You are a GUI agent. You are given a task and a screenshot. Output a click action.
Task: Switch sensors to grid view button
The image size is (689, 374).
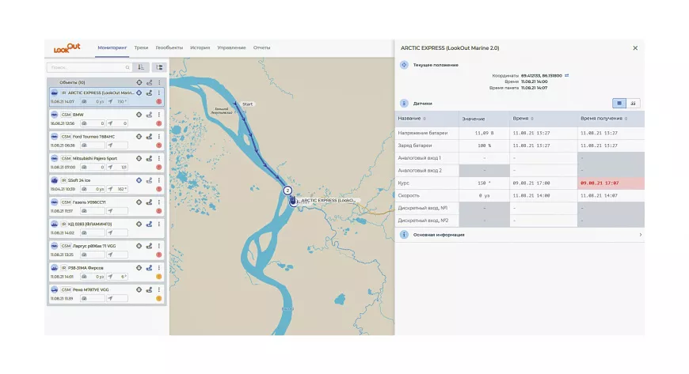click(634, 103)
